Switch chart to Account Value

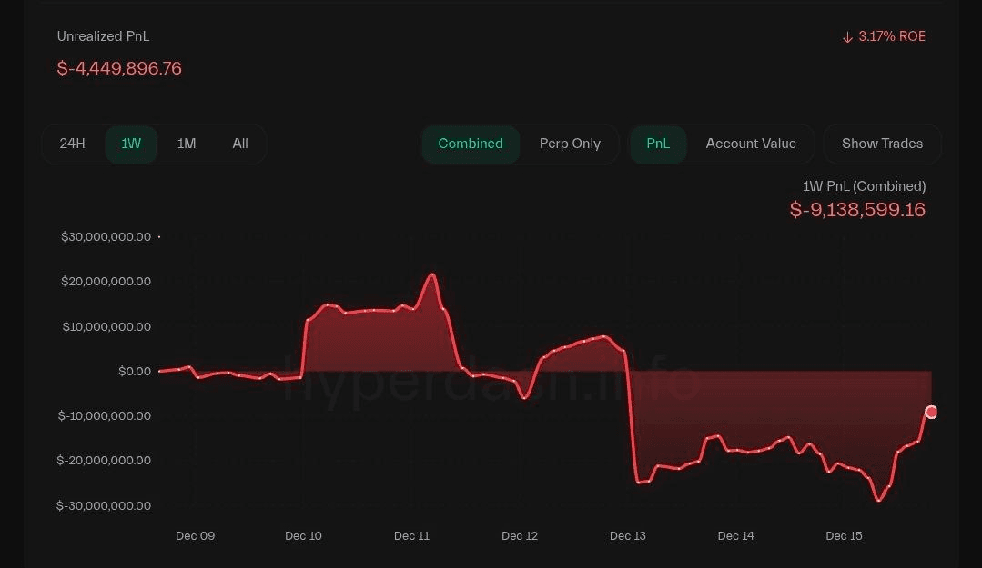click(x=751, y=144)
